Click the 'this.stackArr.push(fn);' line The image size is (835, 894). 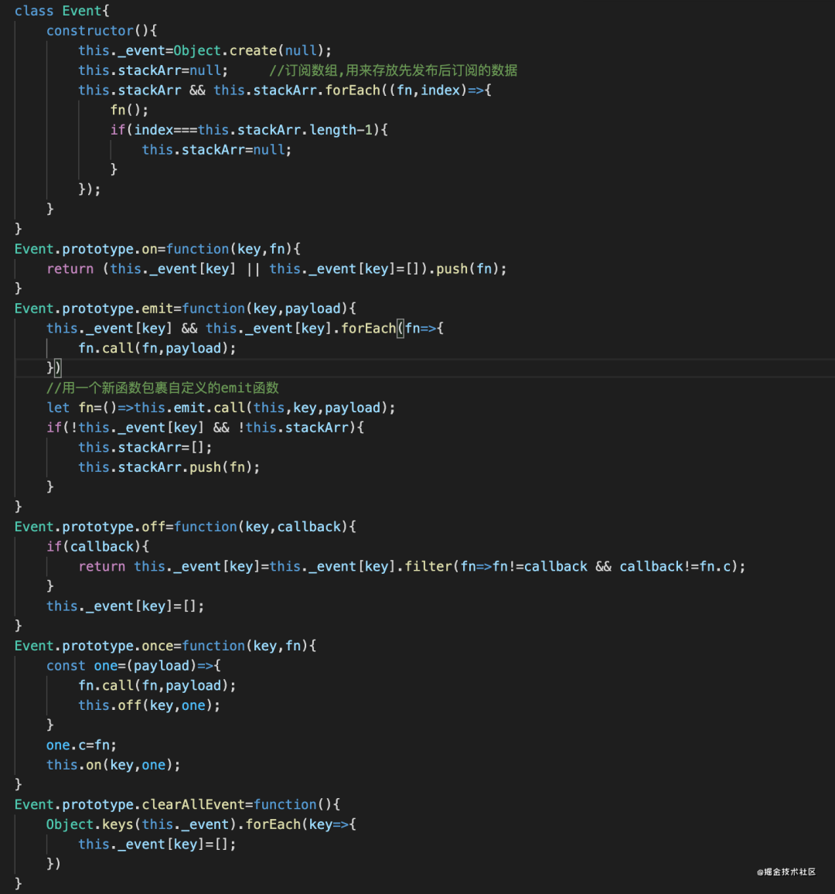pos(169,468)
